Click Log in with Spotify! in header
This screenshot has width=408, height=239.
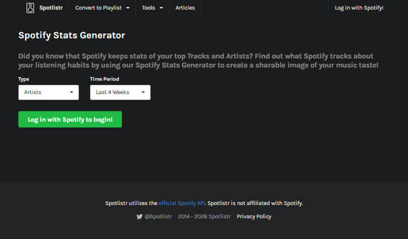(x=359, y=8)
